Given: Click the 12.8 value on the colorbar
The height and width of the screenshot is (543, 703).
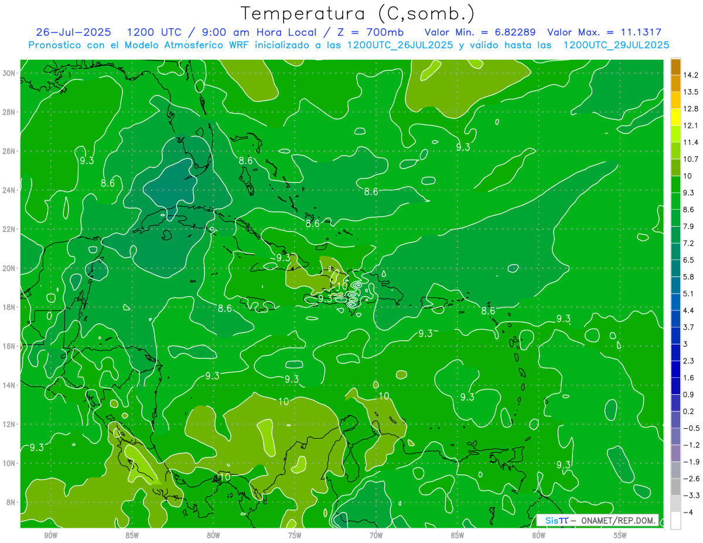Looking at the screenshot, I should click(691, 109).
